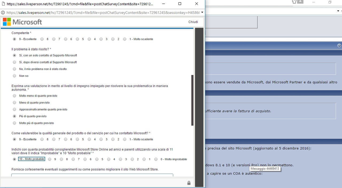Select 'Molto meno di quanto previsto'
Screen dimensions: 342x188
(x=14, y=96)
